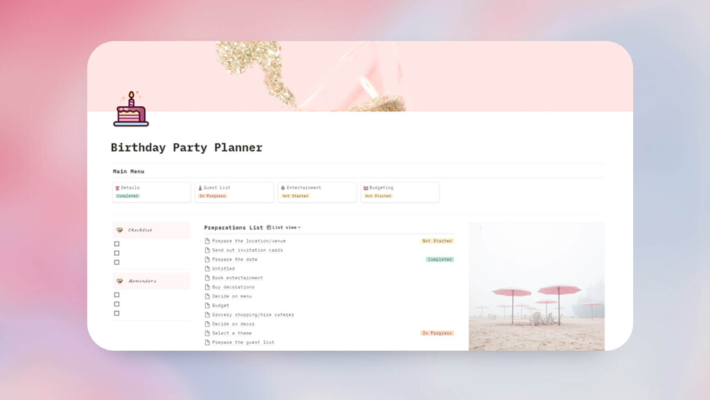Open the Not Started status on Prepare location/venue

(x=437, y=241)
